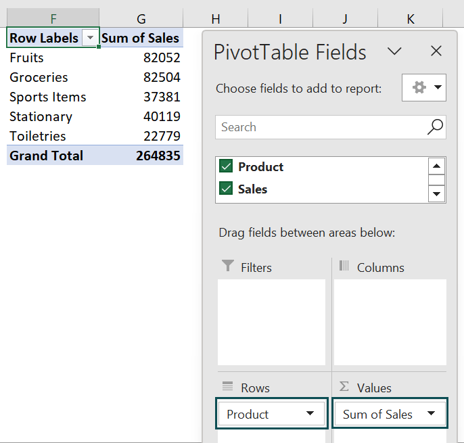Click the Filters funnel icon
This screenshot has height=443, width=464.
(x=227, y=265)
